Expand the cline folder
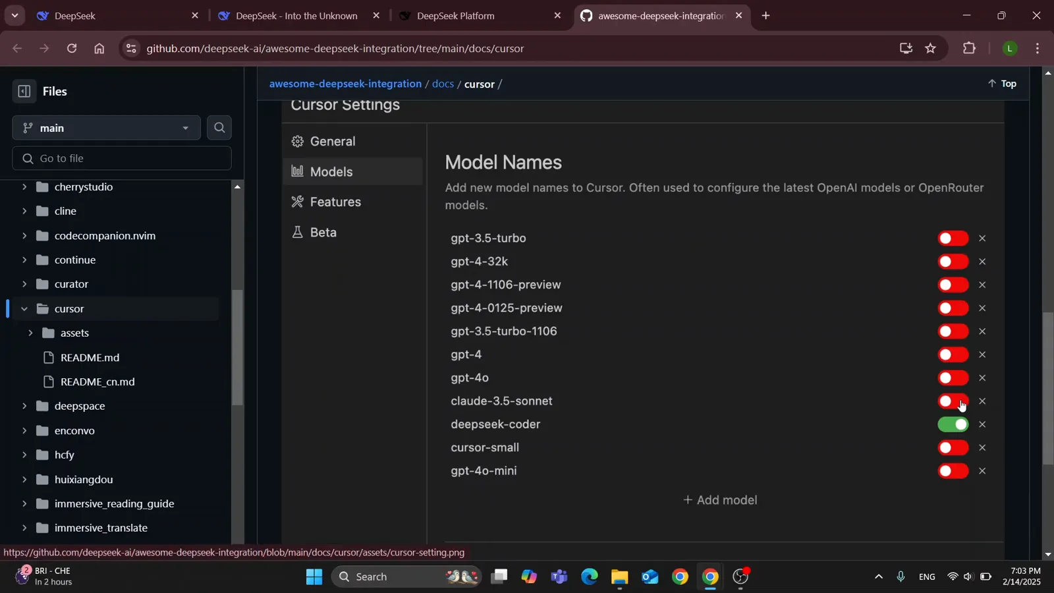The width and height of the screenshot is (1054, 593). click(x=24, y=212)
